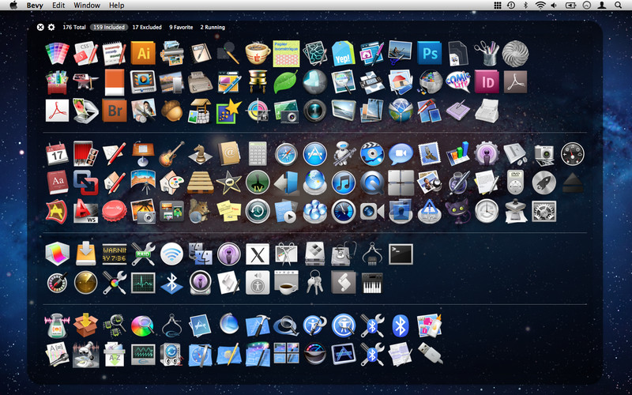Viewport: 632px width, 395px height.
Task: View all 176 Total apps
Action: point(73,27)
